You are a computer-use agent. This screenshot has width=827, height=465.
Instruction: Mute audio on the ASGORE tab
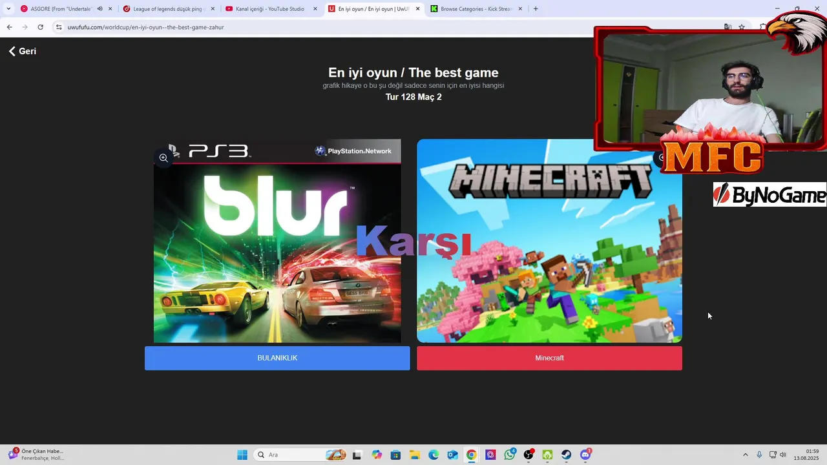point(99,9)
